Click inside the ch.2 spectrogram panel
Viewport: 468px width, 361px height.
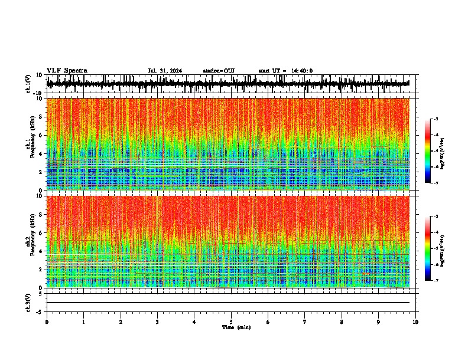point(228,242)
